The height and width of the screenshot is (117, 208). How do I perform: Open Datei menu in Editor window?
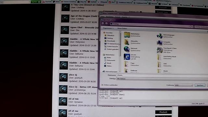point(102,17)
